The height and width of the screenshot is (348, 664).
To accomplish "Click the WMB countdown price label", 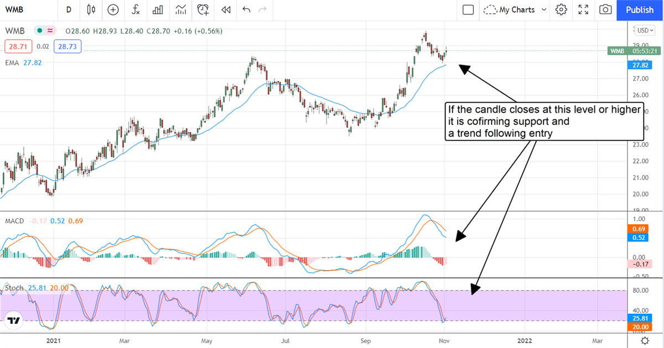I will click(x=634, y=51).
